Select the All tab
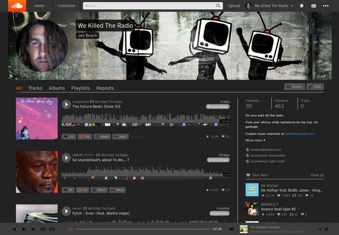 tap(19, 88)
